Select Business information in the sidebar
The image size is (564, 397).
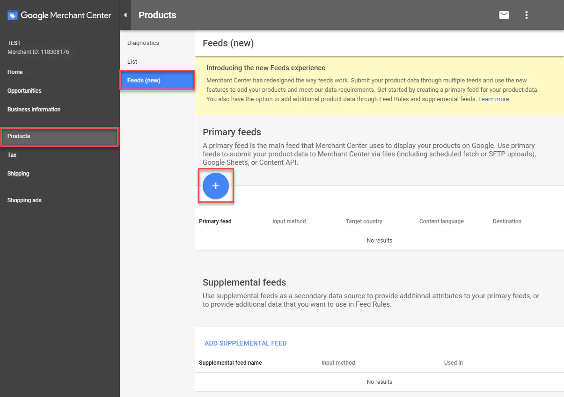pos(34,110)
